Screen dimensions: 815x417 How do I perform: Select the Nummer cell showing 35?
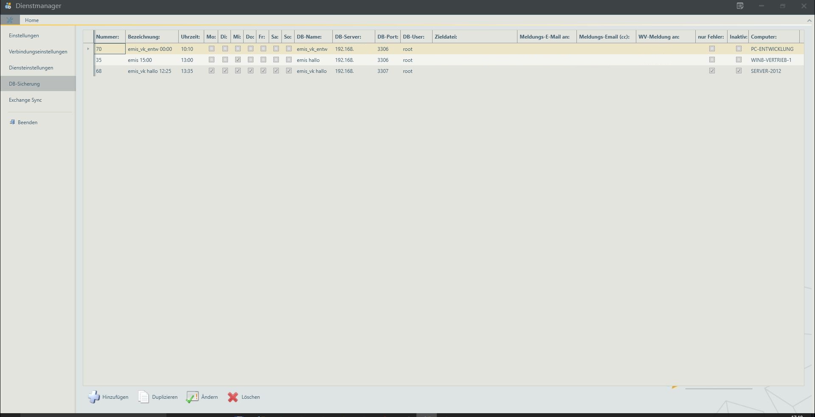(110, 60)
